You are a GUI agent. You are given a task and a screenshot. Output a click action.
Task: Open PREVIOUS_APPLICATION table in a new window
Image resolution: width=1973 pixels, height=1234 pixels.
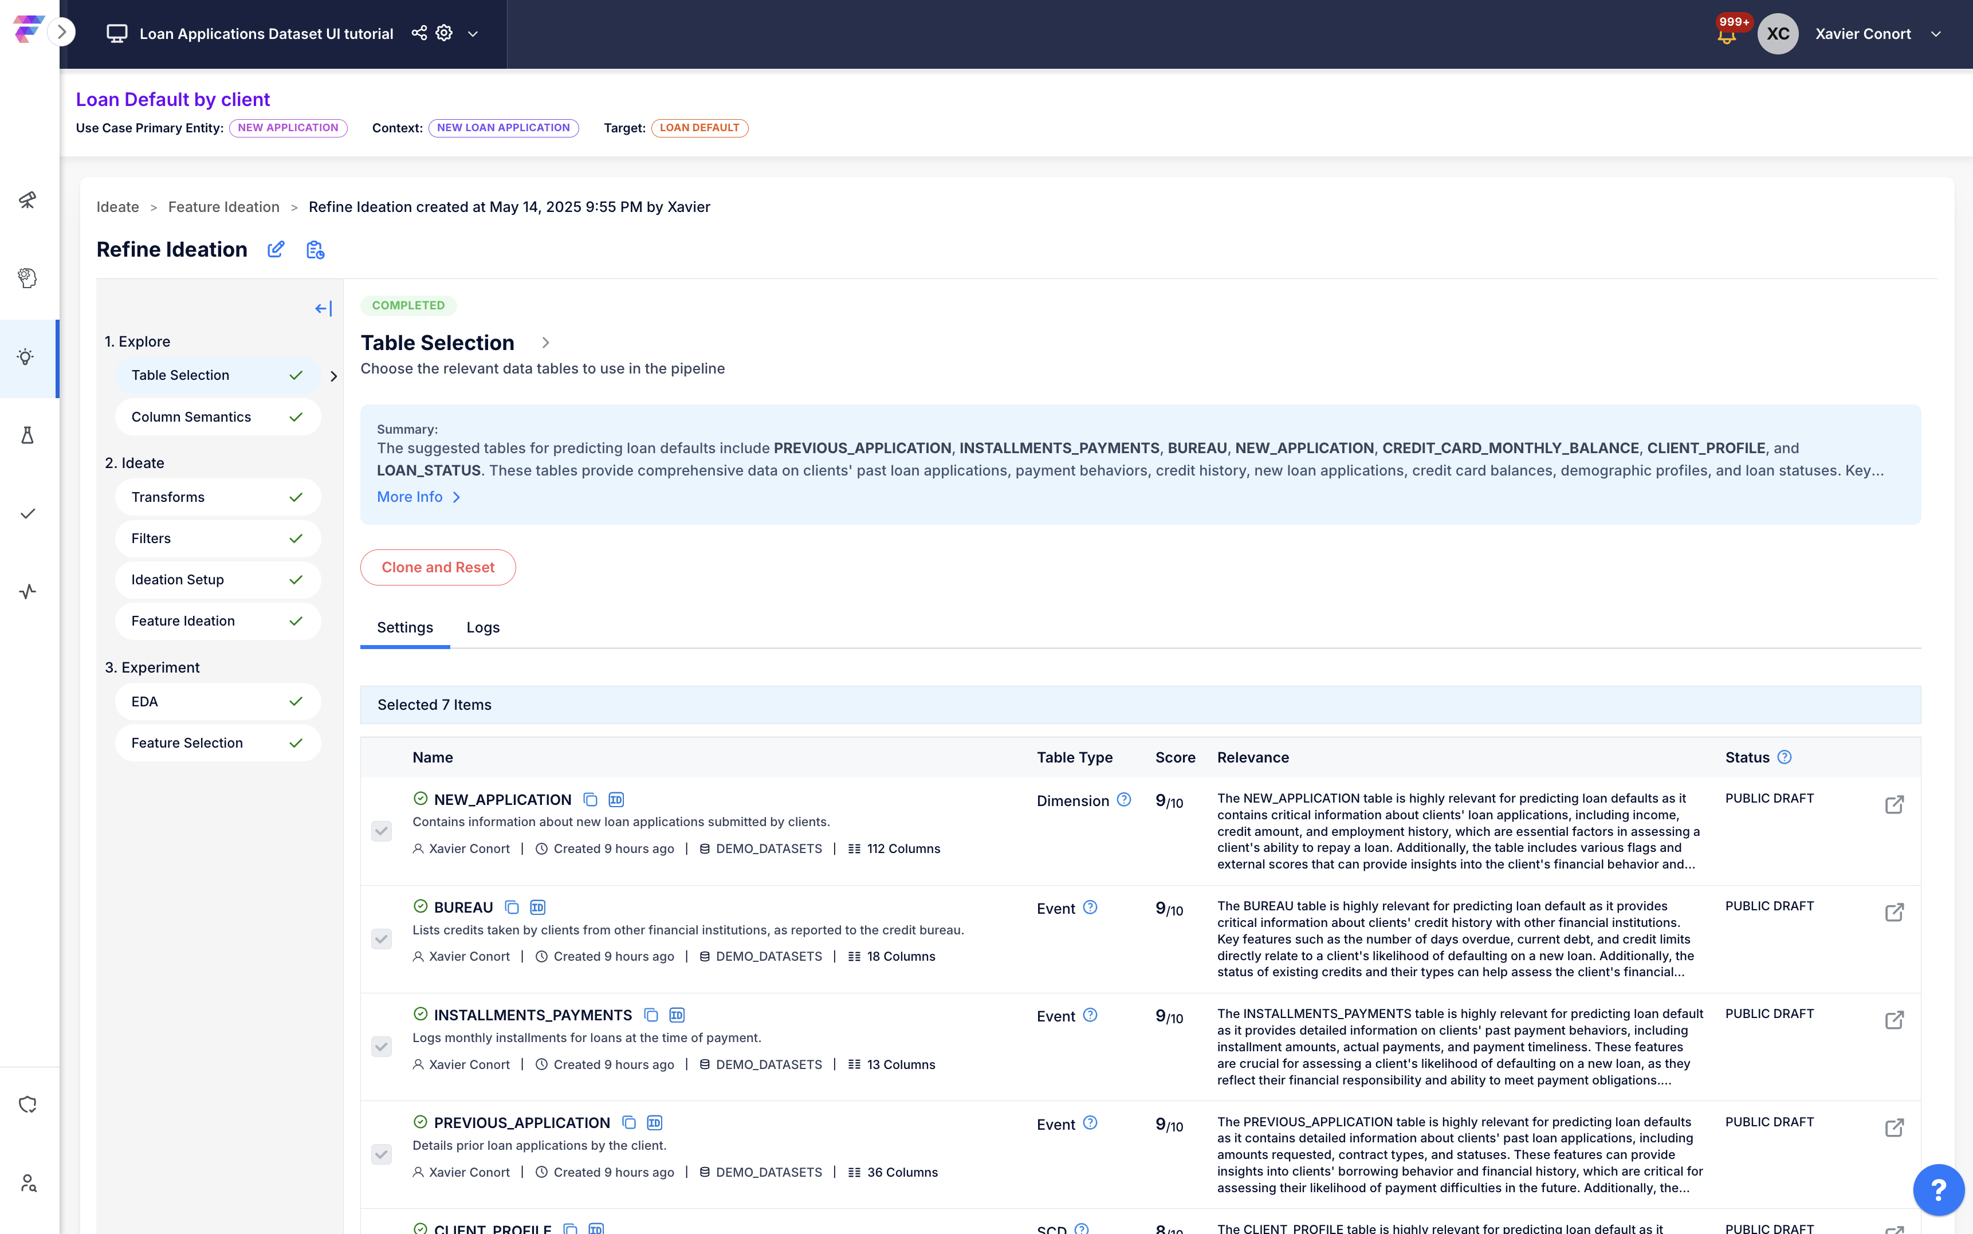(1895, 1128)
